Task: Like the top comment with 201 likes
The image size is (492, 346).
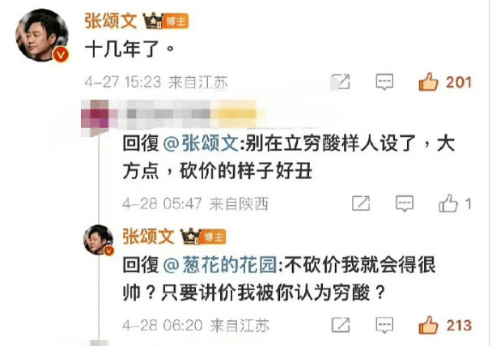Action: tap(428, 83)
